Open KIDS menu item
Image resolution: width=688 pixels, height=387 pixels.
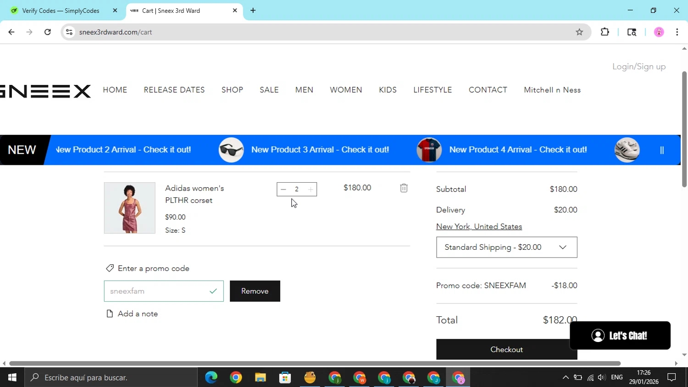tap(388, 90)
